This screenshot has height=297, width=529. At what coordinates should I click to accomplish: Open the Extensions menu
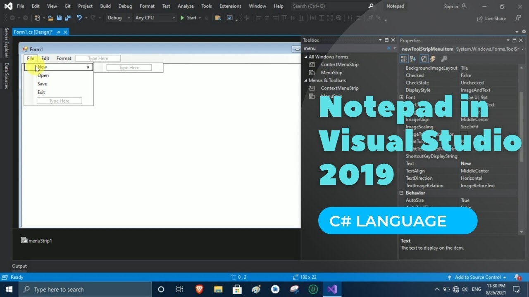(230, 6)
